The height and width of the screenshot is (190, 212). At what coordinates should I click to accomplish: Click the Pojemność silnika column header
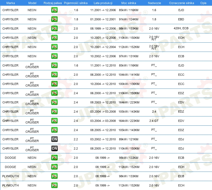[x=76, y=3]
